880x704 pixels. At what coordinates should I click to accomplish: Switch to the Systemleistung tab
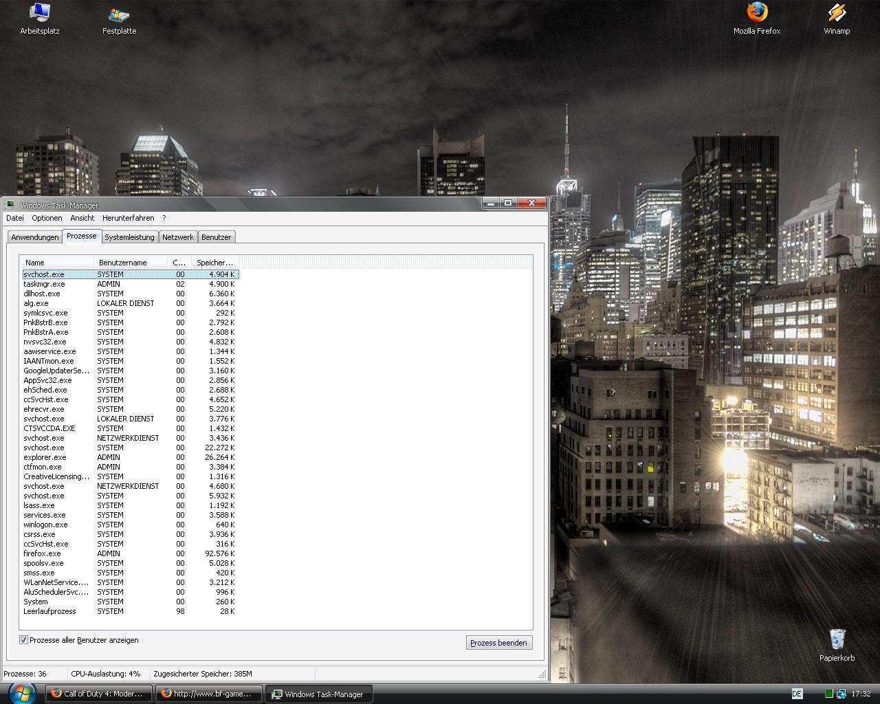(130, 237)
